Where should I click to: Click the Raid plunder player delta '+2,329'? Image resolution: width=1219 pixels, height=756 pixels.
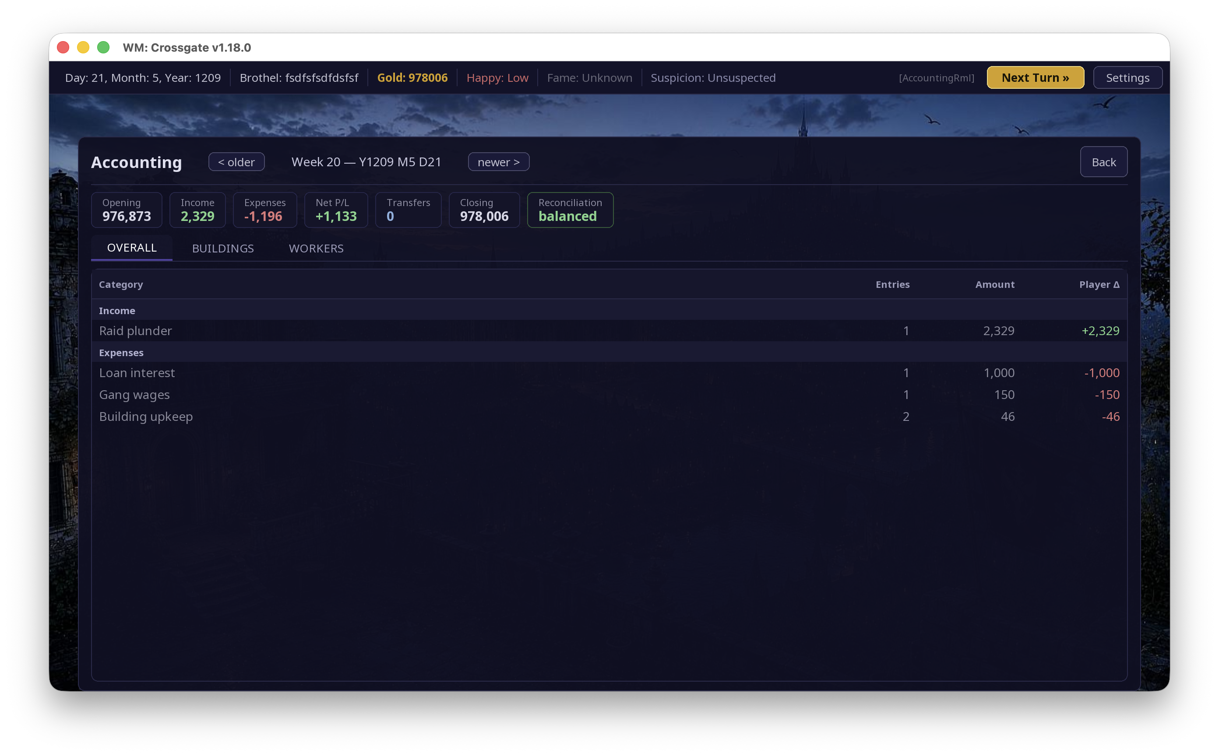pyautogui.click(x=1100, y=330)
